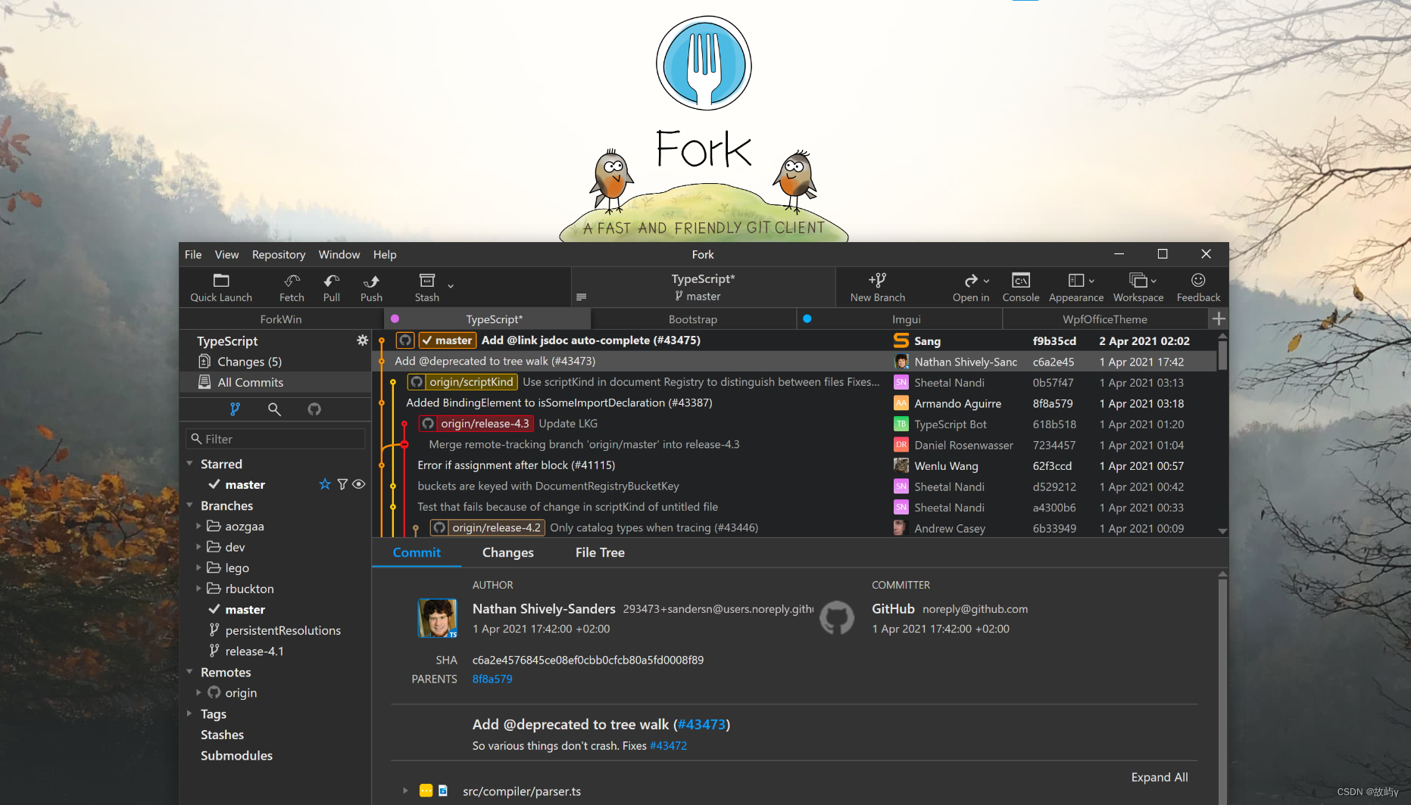This screenshot has width=1411, height=805.
Task: Open Quick Launch from the toolbar
Action: [x=221, y=287]
